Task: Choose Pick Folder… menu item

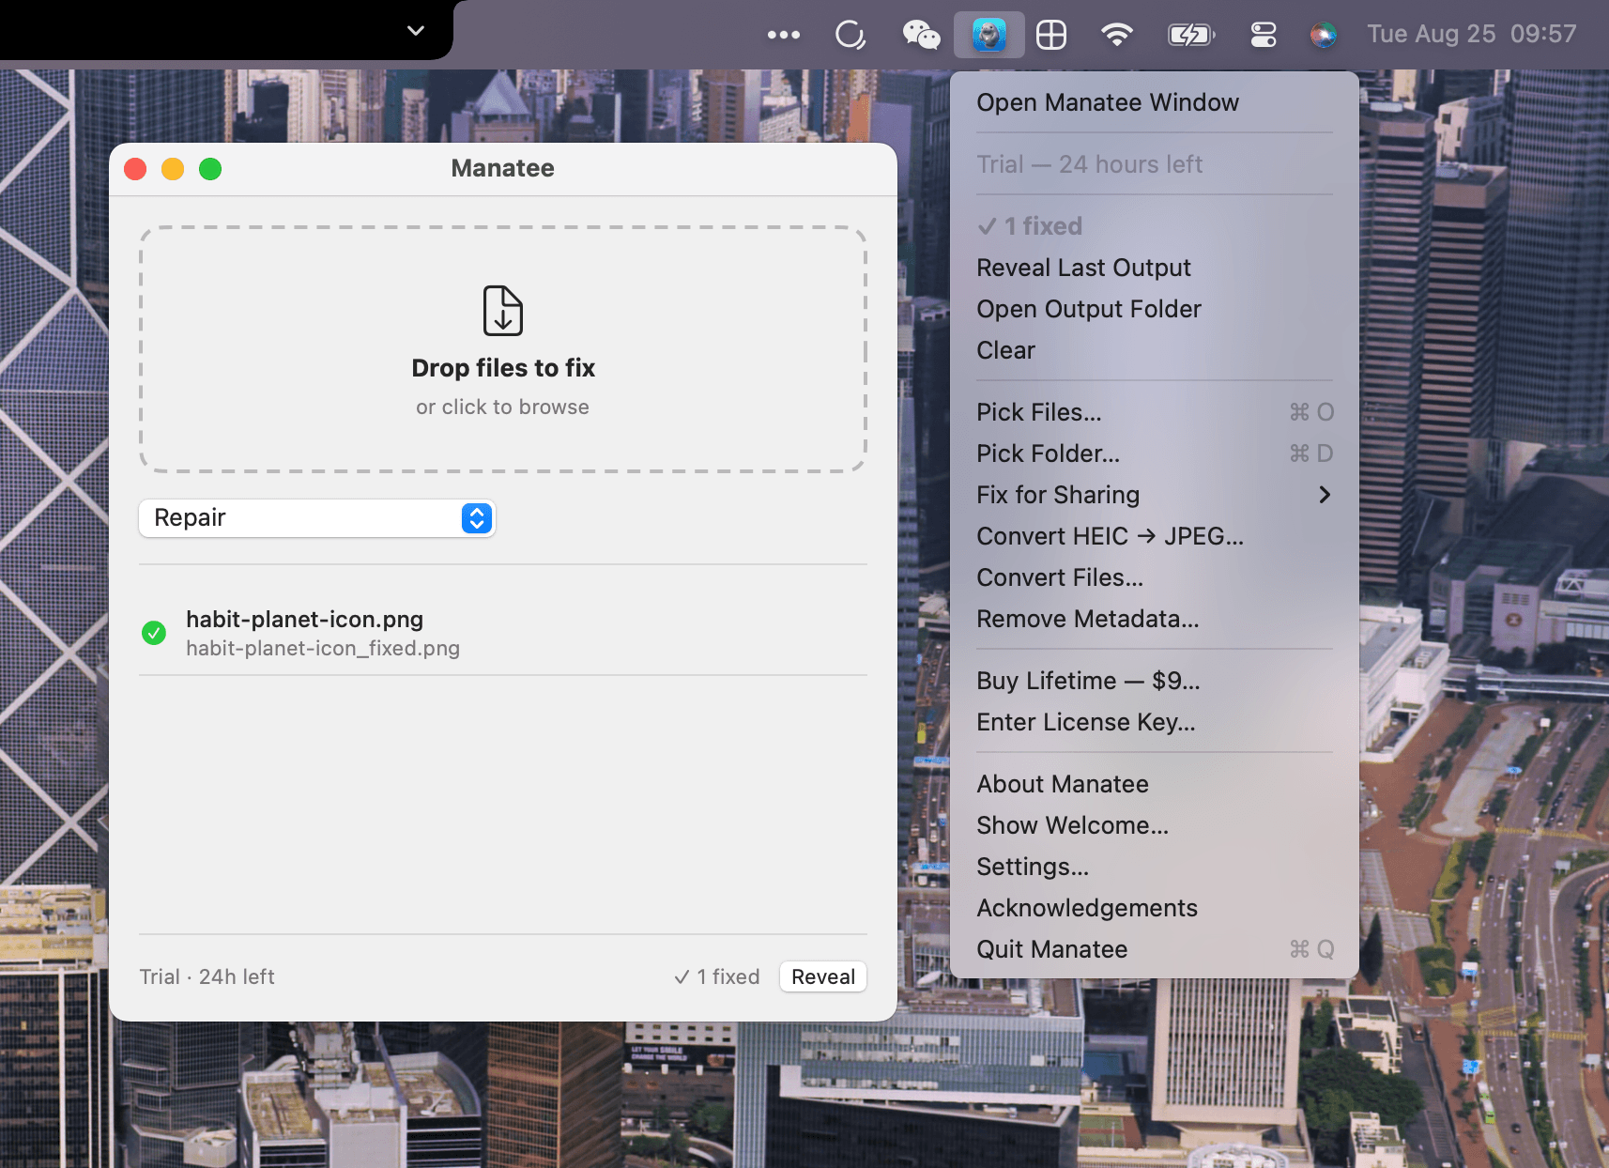Action: click(1155, 453)
